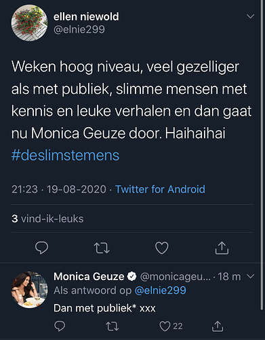
Task: Reply to Monica Geuze's comment
Action: [x=60, y=326]
